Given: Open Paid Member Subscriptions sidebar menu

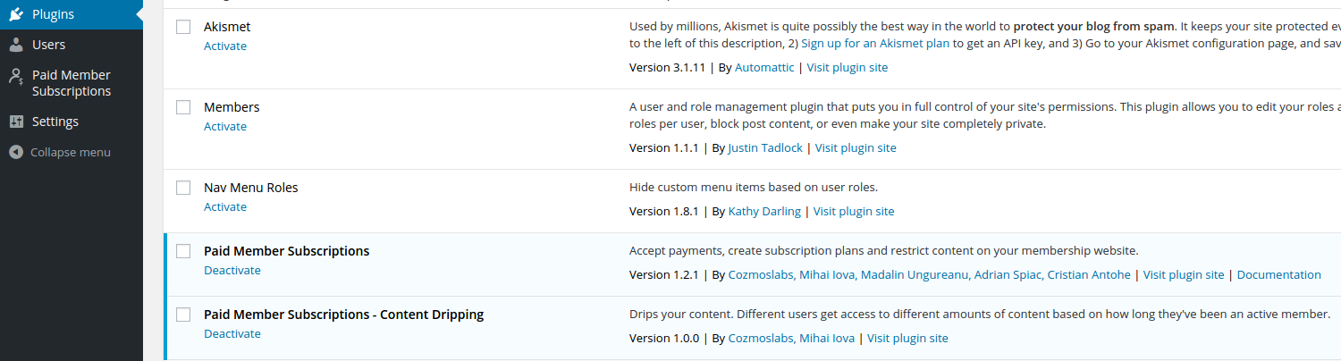Looking at the screenshot, I should click(x=72, y=83).
